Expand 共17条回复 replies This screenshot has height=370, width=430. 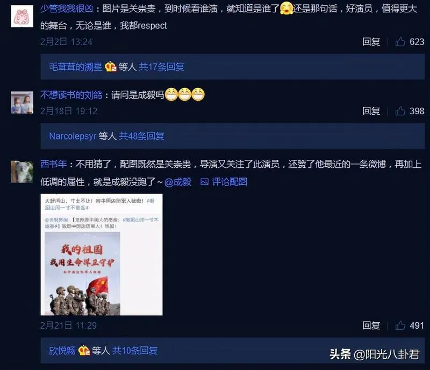click(x=162, y=66)
